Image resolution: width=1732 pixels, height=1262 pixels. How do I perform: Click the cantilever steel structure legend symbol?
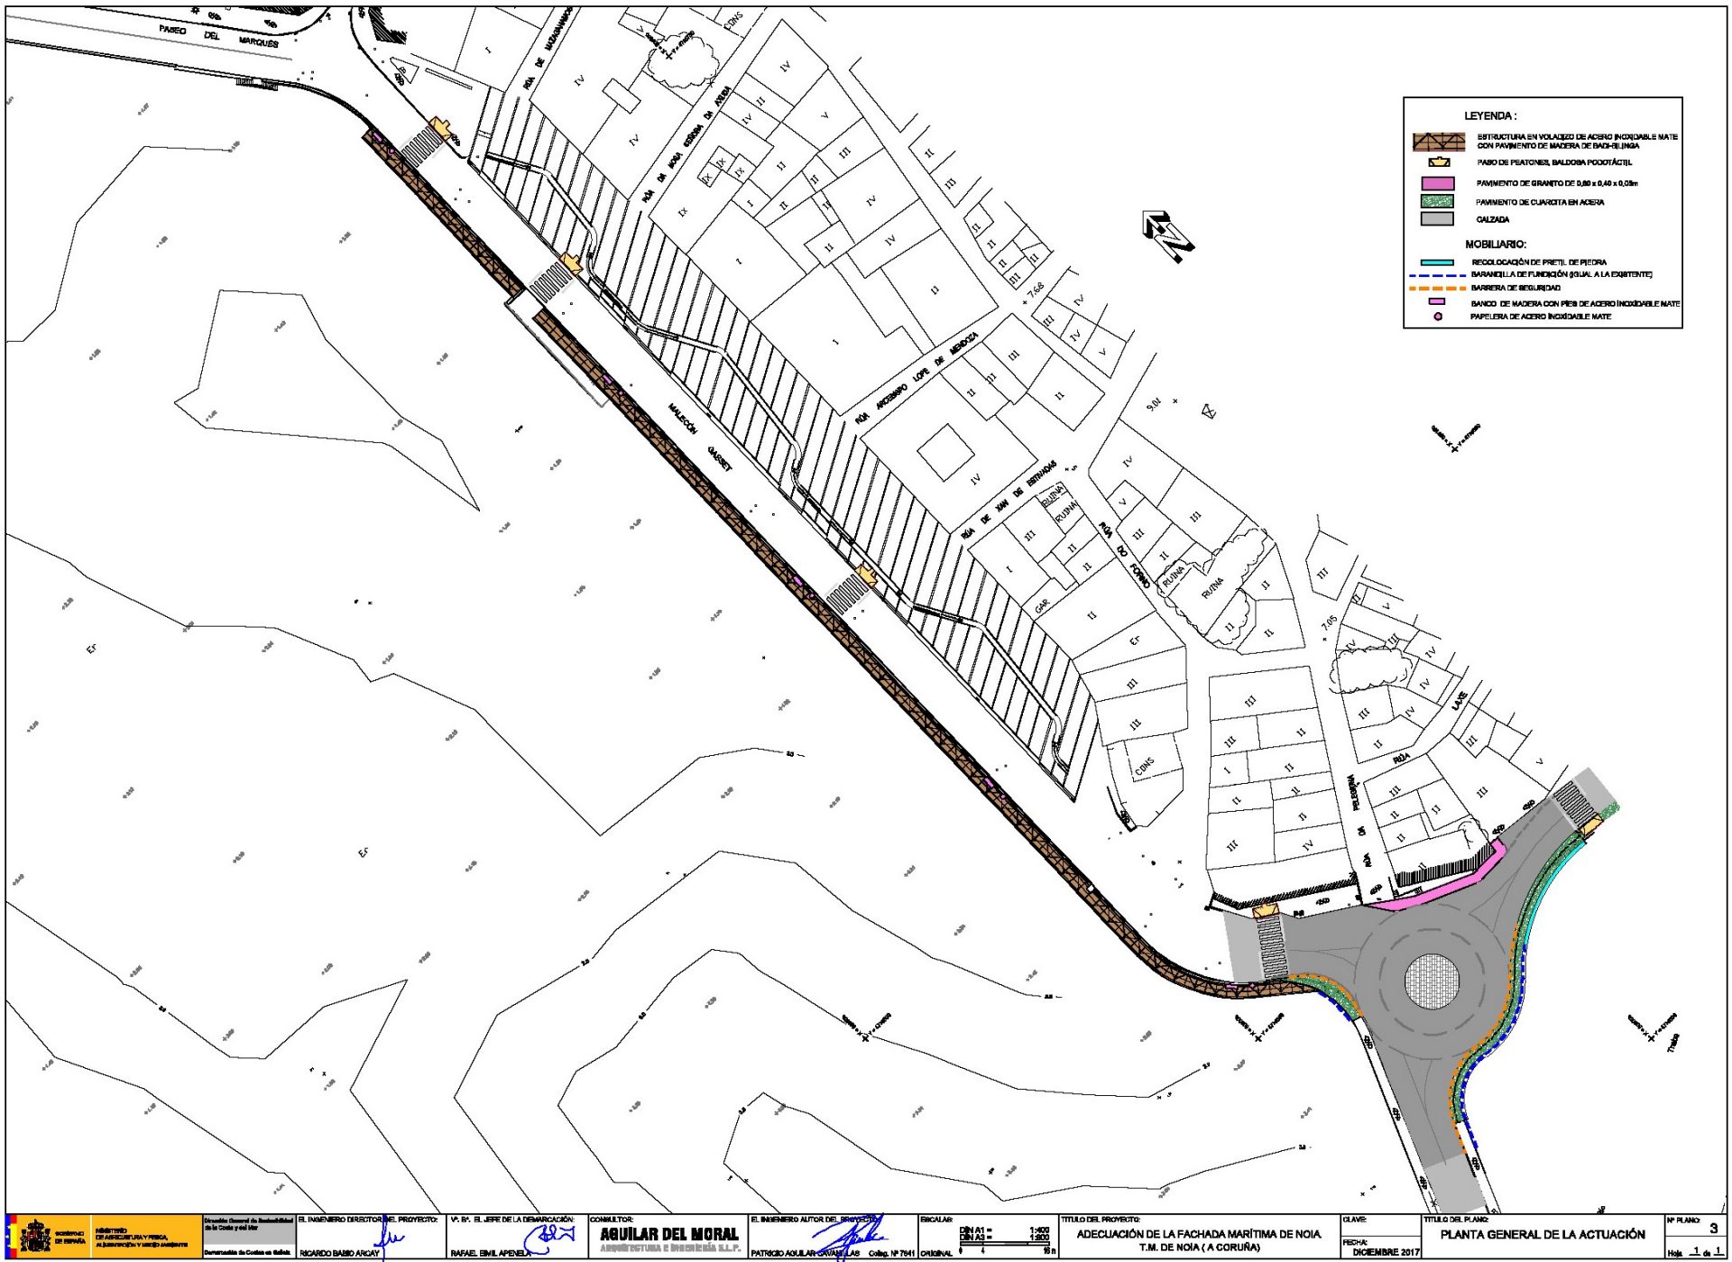(x=1439, y=142)
